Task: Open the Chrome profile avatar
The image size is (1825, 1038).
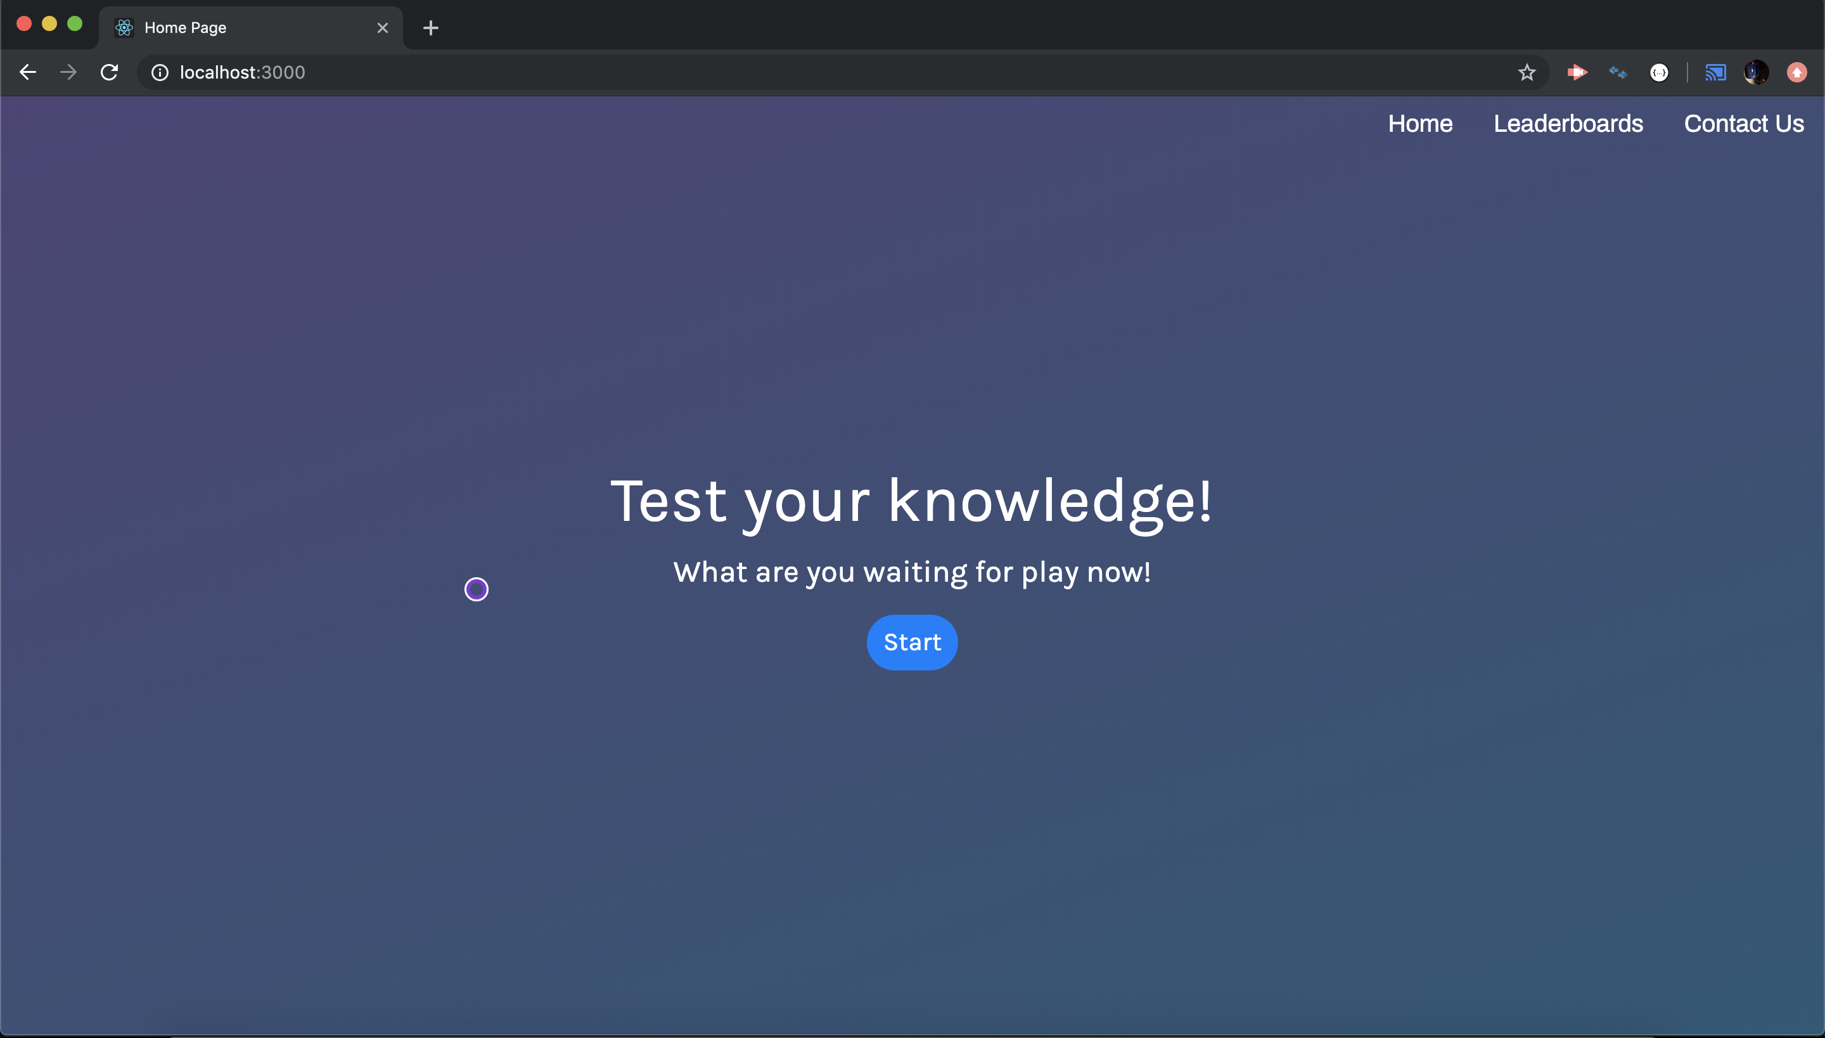Action: 1756,73
